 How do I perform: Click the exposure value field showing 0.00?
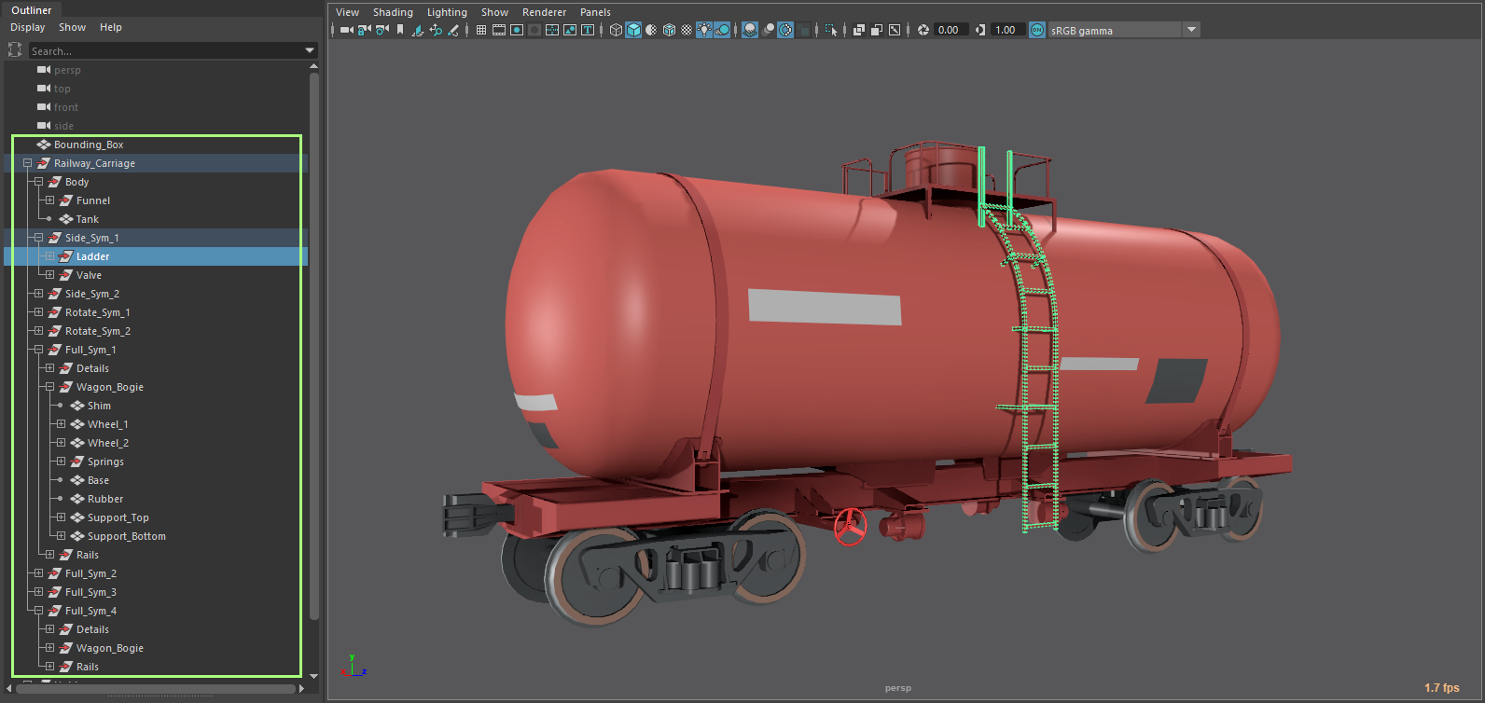point(951,30)
